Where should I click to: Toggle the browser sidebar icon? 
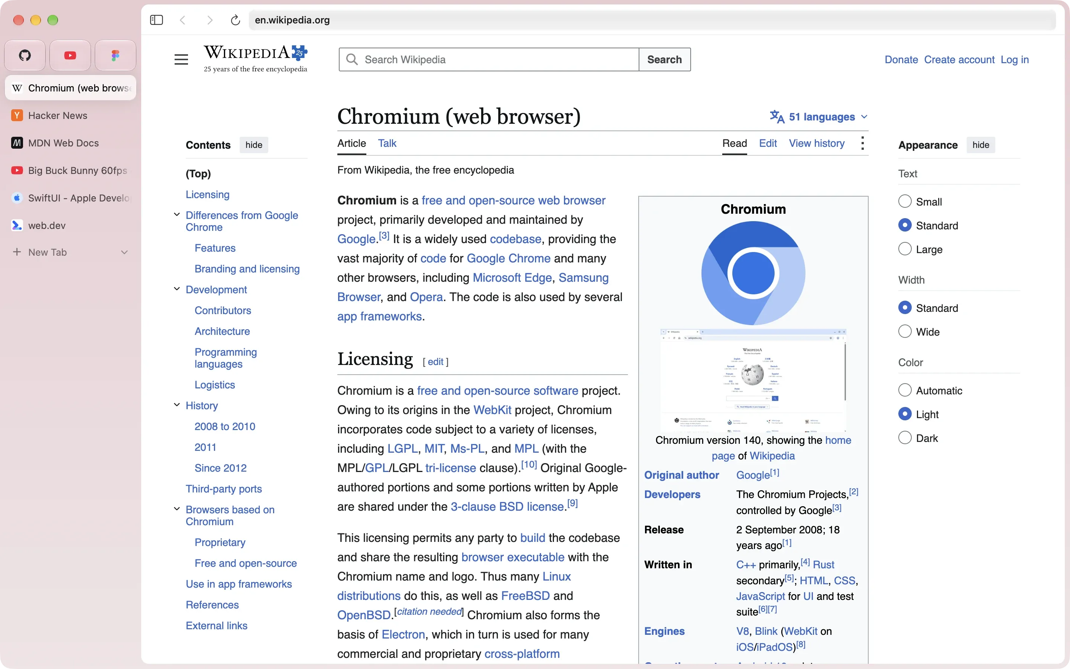coord(156,20)
